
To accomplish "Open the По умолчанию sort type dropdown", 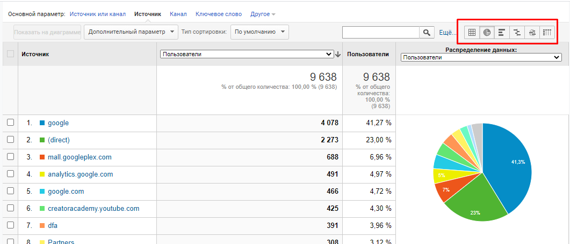I will point(259,32).
